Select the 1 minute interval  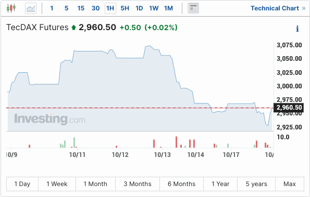click(52, 8)
